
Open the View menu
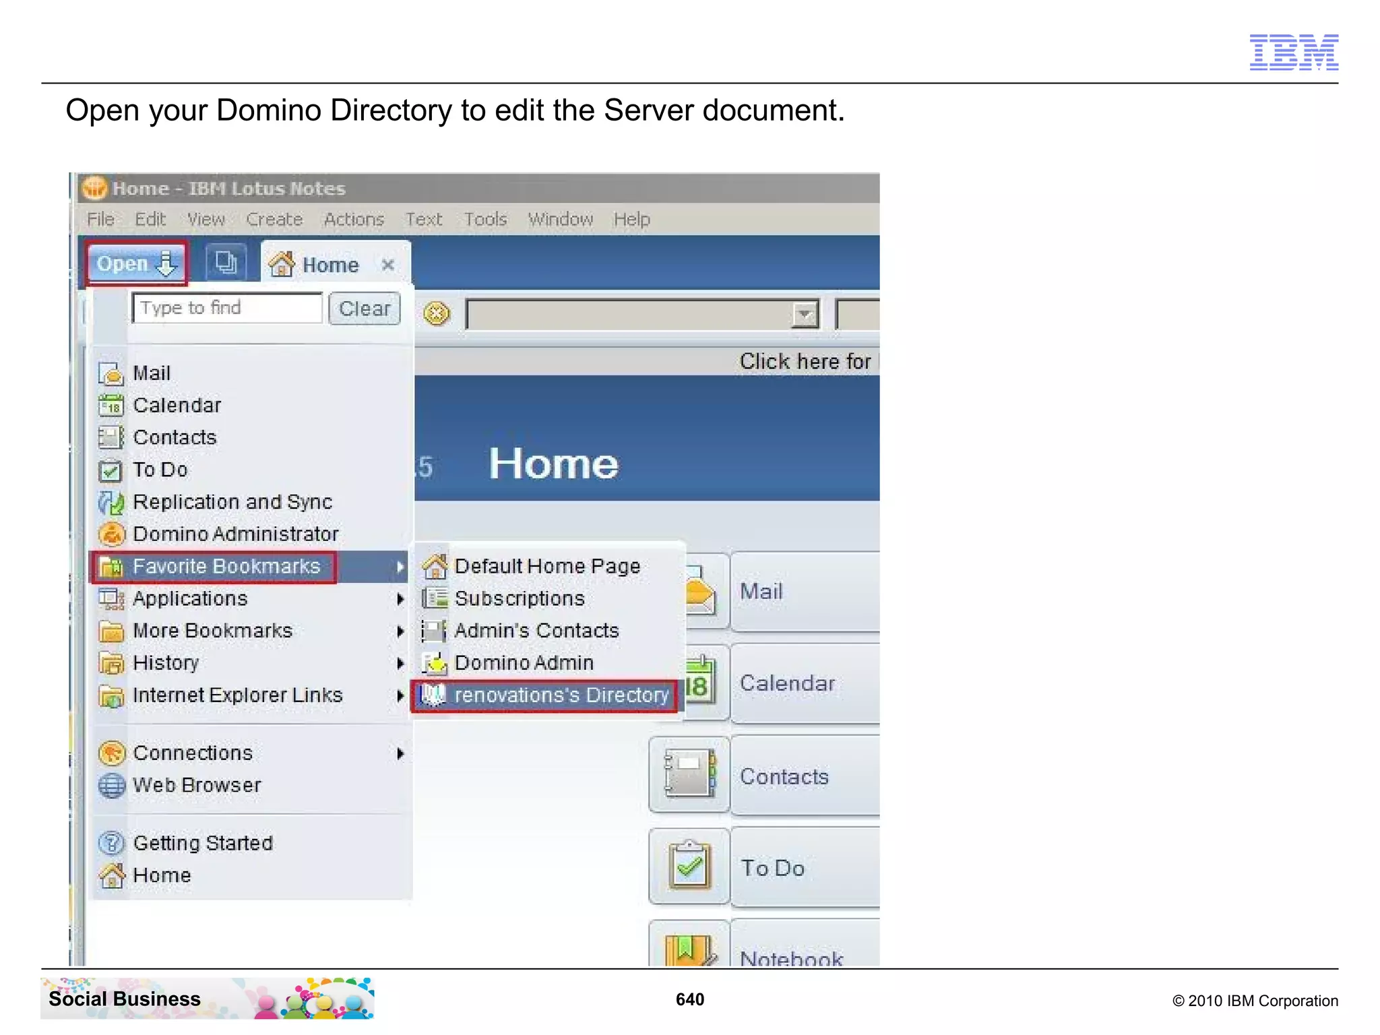[206, 219]
